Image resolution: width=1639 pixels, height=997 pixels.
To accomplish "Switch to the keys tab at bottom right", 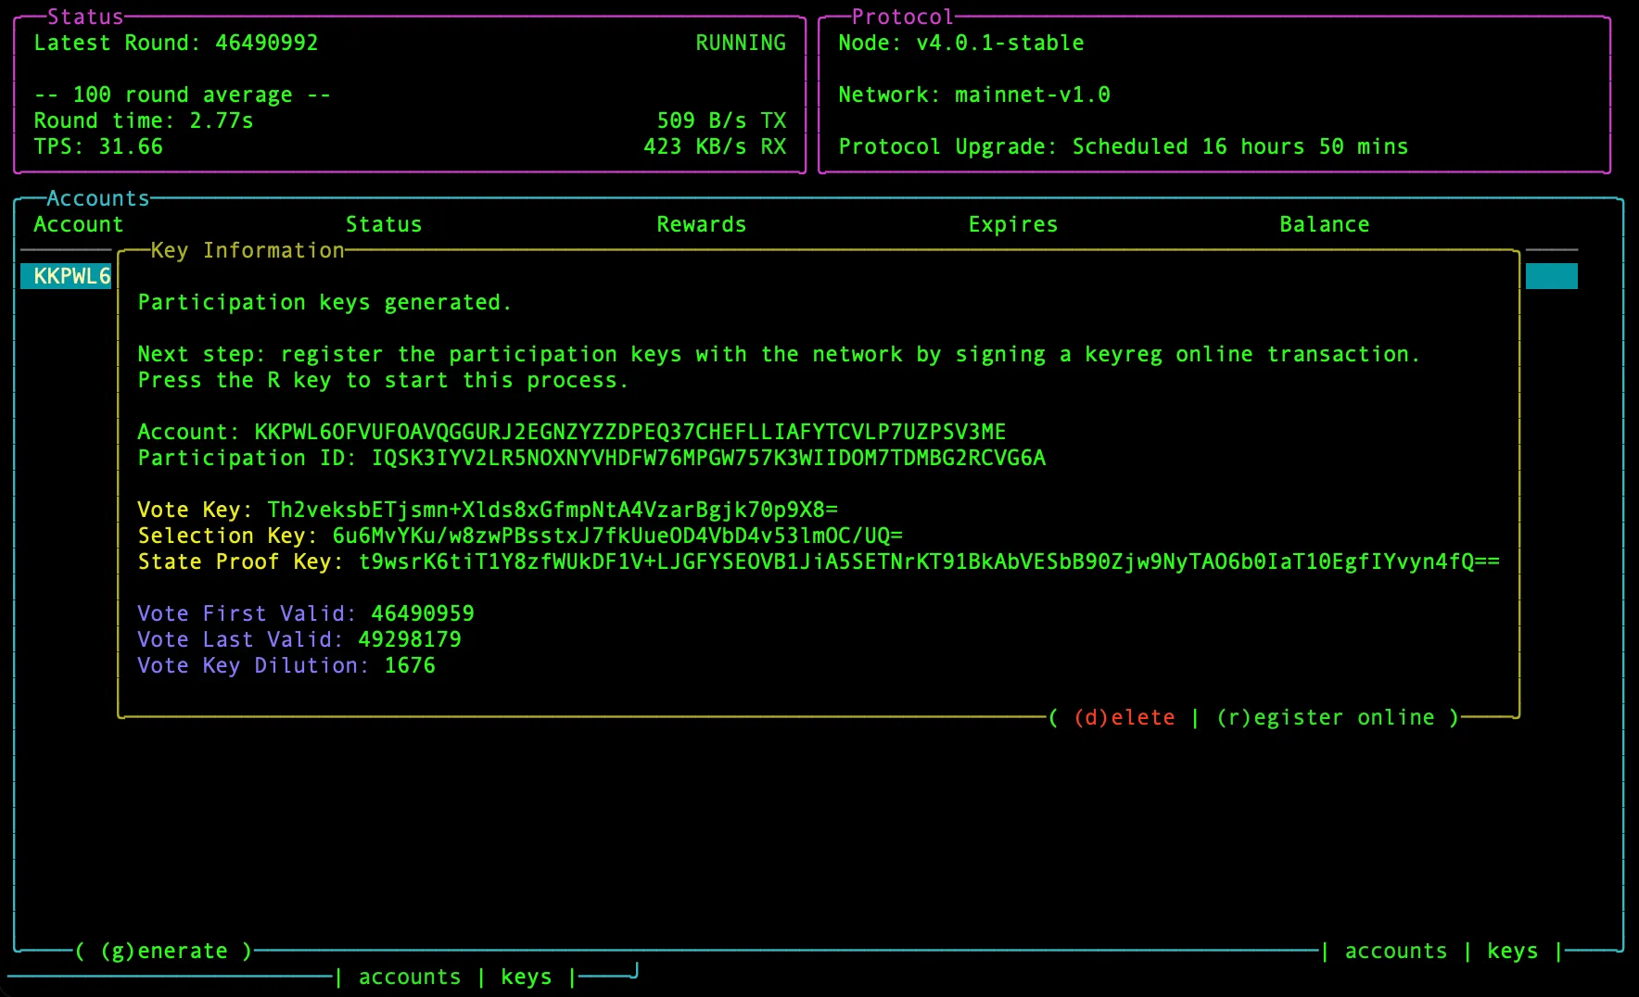I will click(1512, 951).
